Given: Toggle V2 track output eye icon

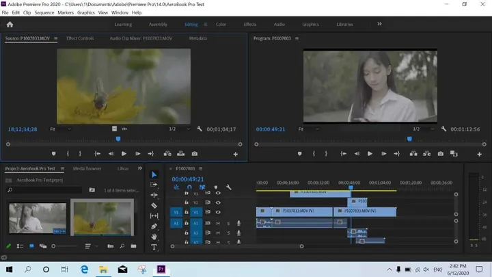Looking at the screenshot, I should pyautogui.click(x=218, y=202).
